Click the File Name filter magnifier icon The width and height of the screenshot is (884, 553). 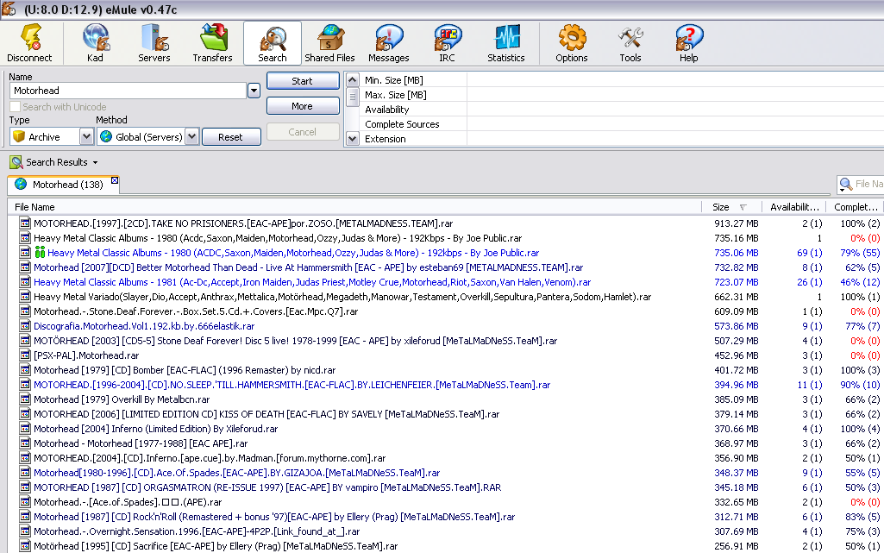pos(846,184)
